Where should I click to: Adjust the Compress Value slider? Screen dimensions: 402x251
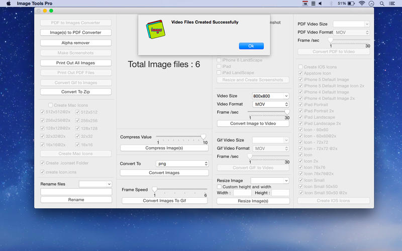point(203,137)
